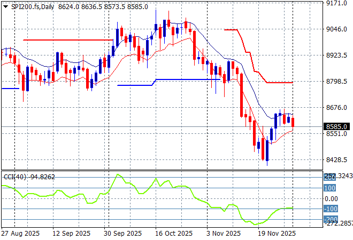Select the 30 Sep 2025 date label

(x=122, y=234)
